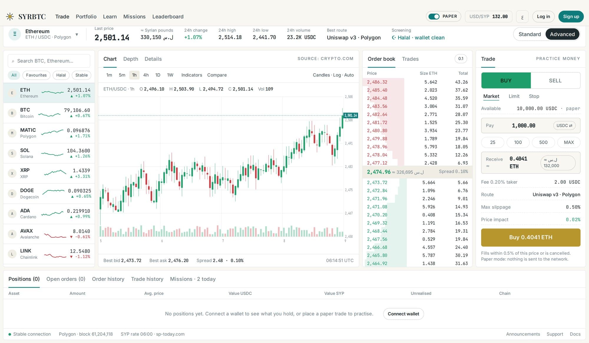Filter watchlist by Favourites
Image resolution: width=589 pixels, height=343 pixels.
click(36, 75)
